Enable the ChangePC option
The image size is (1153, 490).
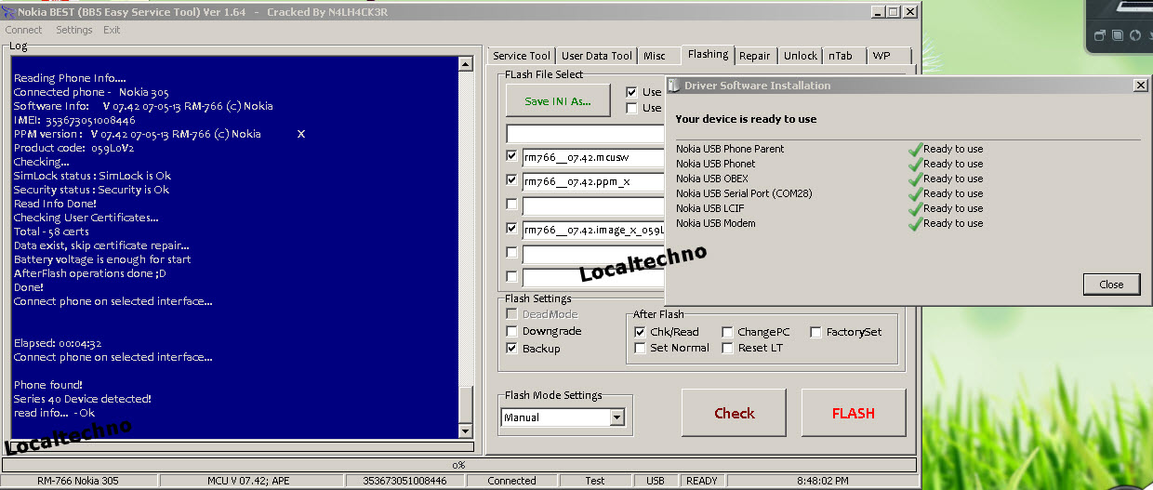point(727,331)
